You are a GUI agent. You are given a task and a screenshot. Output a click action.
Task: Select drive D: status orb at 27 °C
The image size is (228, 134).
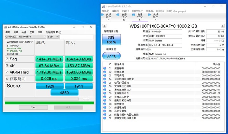pos(118,15)
